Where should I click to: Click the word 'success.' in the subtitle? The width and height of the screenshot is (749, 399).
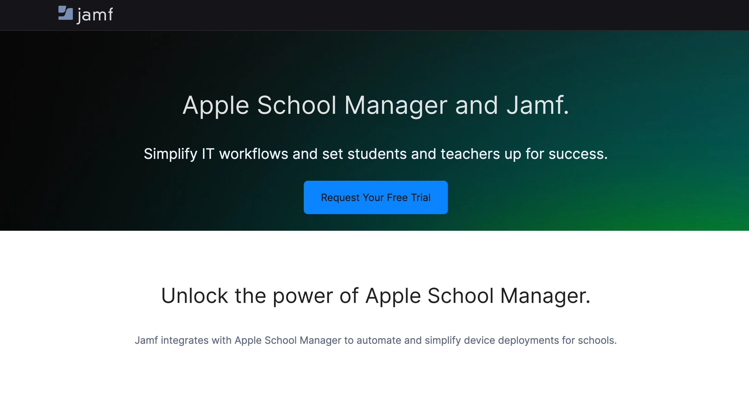[578, 154]
